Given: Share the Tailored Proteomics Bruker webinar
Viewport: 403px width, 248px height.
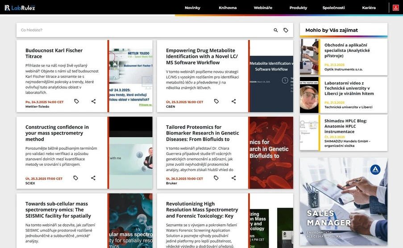Looking at the screenshot, I should (233, 178).
